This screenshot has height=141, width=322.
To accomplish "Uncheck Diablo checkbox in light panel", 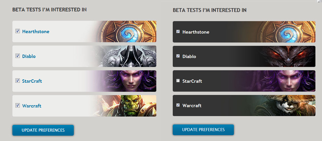I will pyautogui.click(x=17, y=56).
